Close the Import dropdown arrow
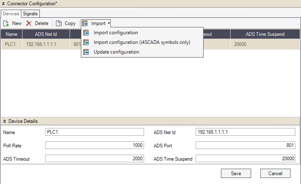The height and width of the screenshot is (184, 301). pos(109,23)
